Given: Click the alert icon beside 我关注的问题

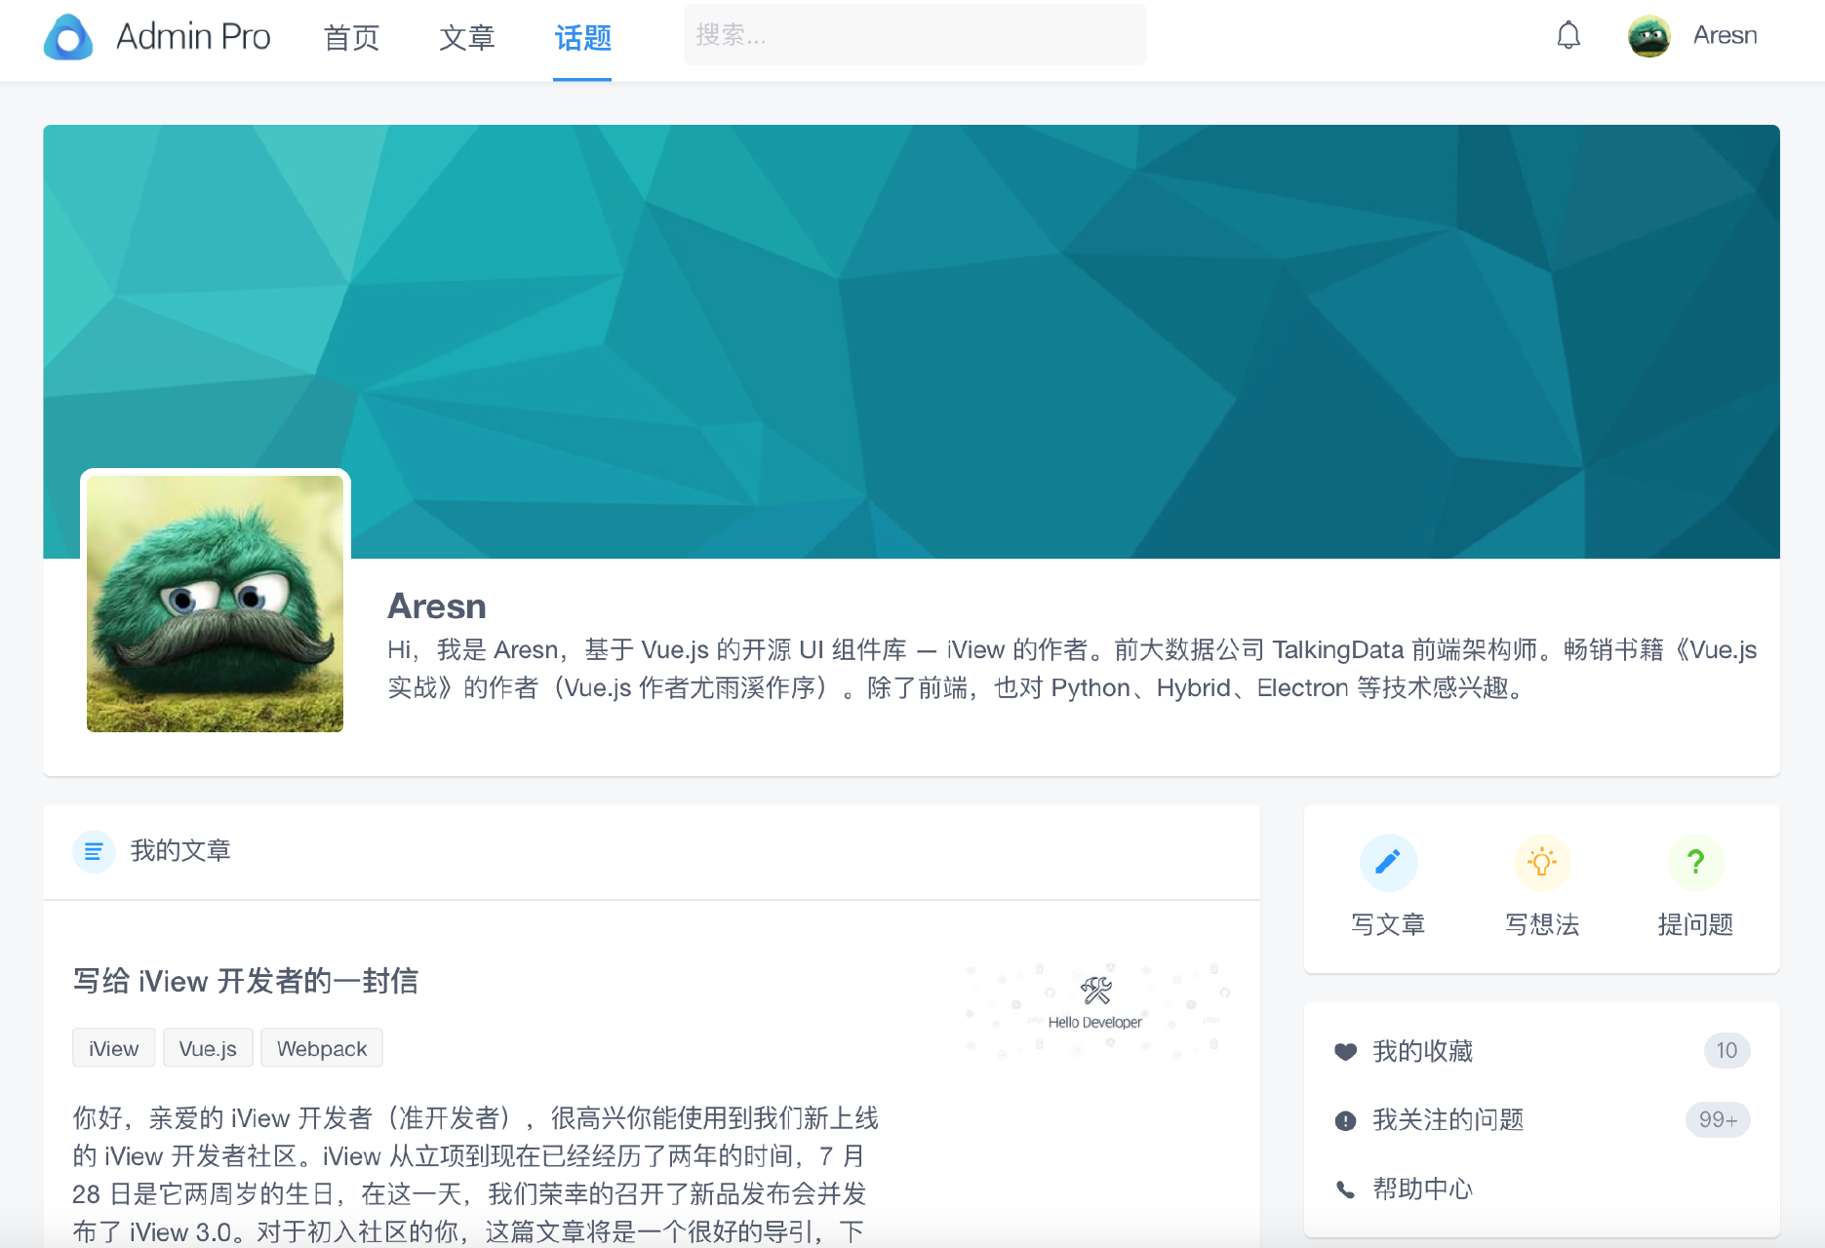Looking at the screenshot, I should click(1345, 1121).
